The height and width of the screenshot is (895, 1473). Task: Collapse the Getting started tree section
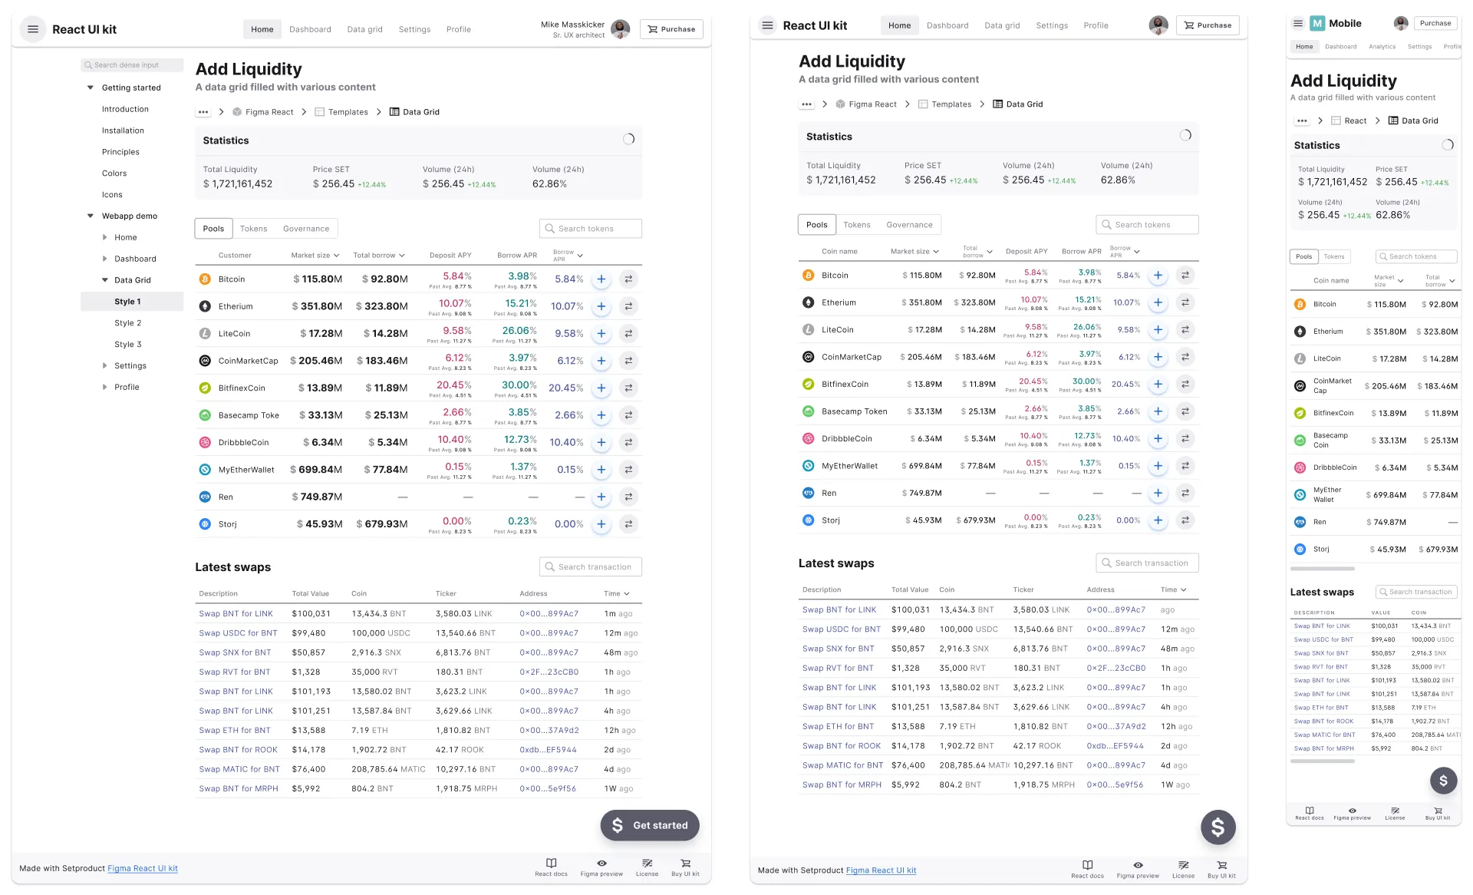[91, 88]
